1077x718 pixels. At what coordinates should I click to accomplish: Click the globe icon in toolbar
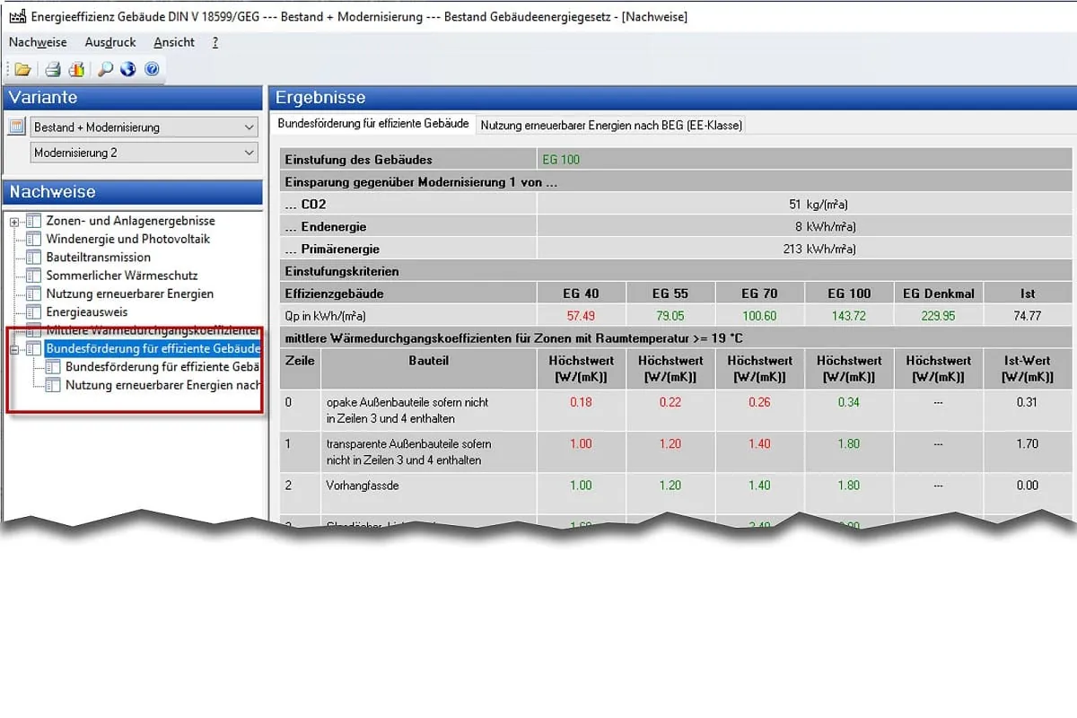pos(127,69)
